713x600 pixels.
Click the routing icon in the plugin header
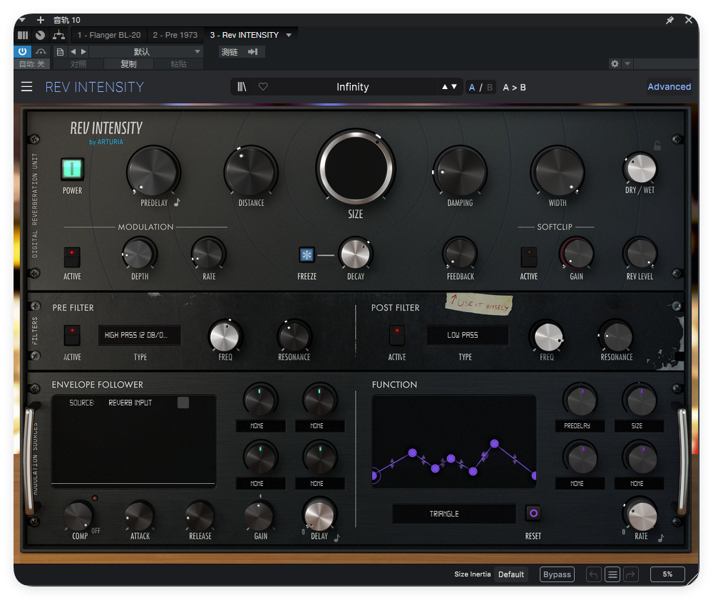(x=58, y=35)
